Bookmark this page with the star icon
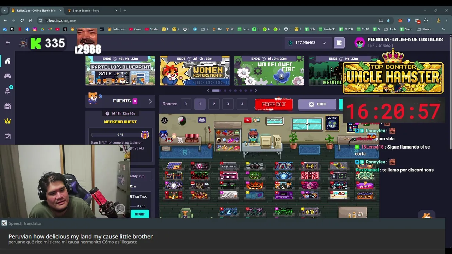452x254 pixels. 388,20
